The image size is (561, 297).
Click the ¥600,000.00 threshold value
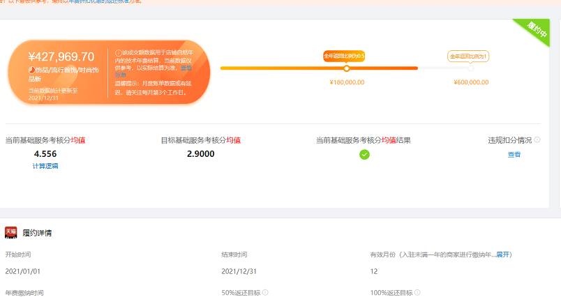(x=471, y=82)
